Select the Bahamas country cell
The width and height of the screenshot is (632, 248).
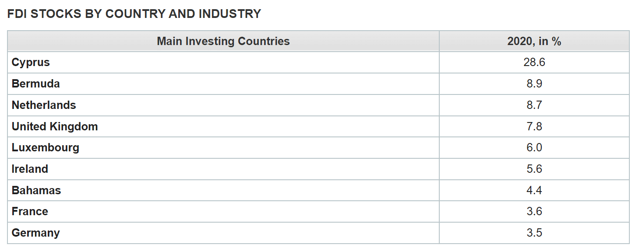point(36,190)
